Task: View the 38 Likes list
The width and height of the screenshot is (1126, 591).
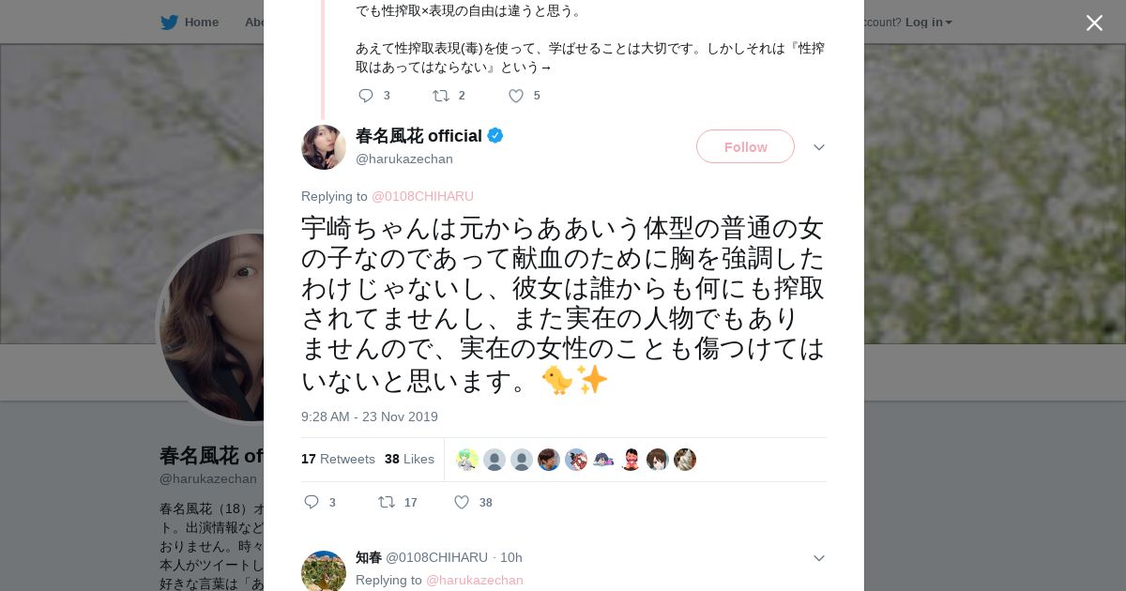Action: (x=409, y=460)
